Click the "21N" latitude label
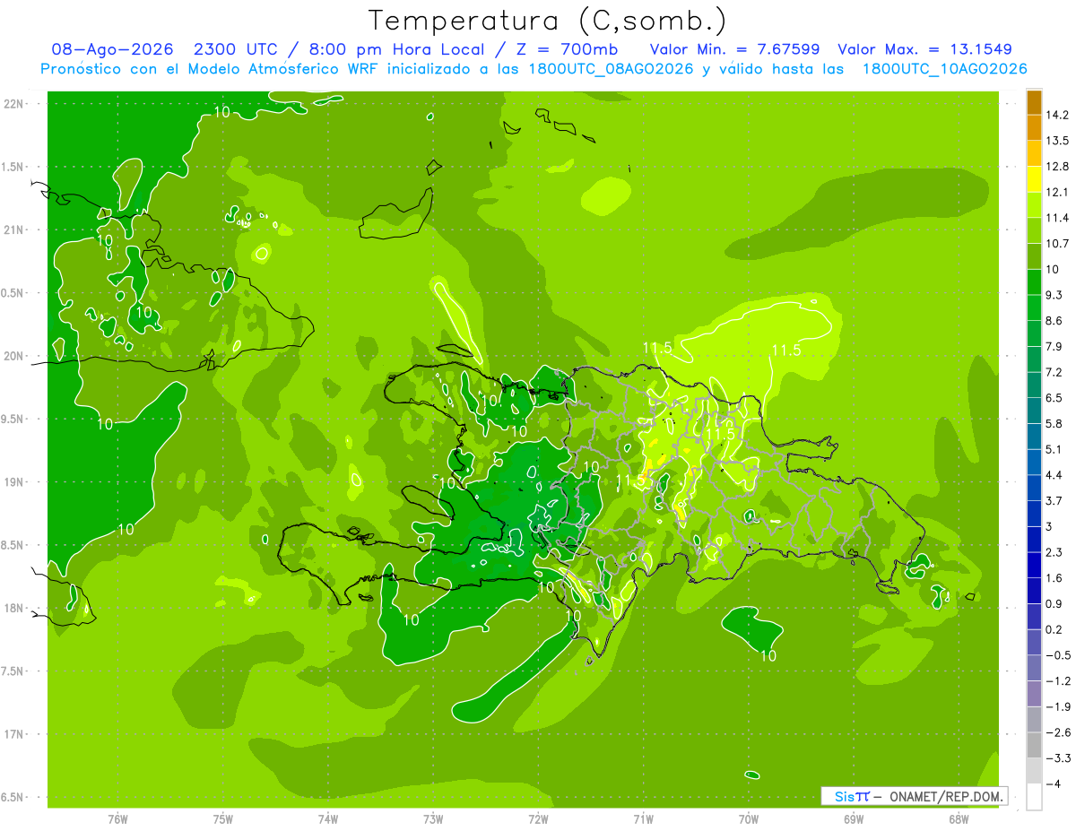This screenshot has height=831, width=1076. (x=14, y=230)
